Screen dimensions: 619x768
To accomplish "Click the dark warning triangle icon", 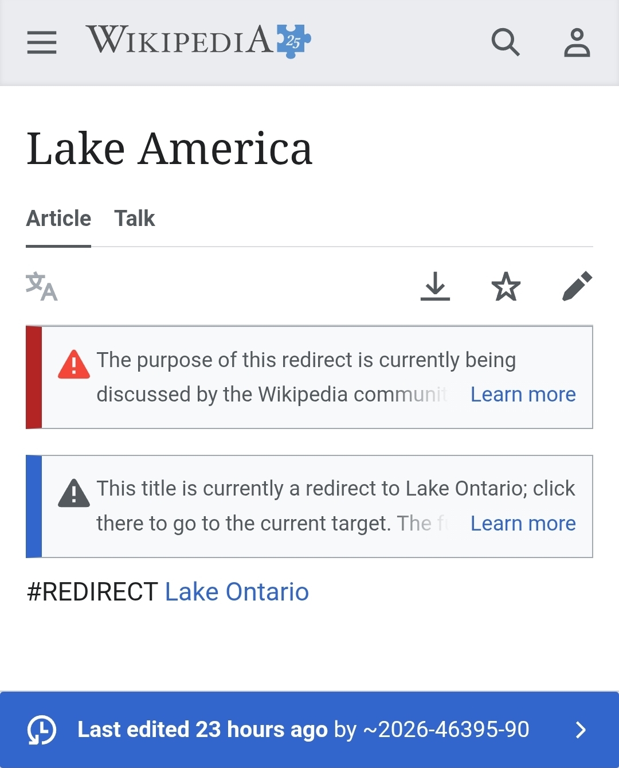I will pos(74,493).
